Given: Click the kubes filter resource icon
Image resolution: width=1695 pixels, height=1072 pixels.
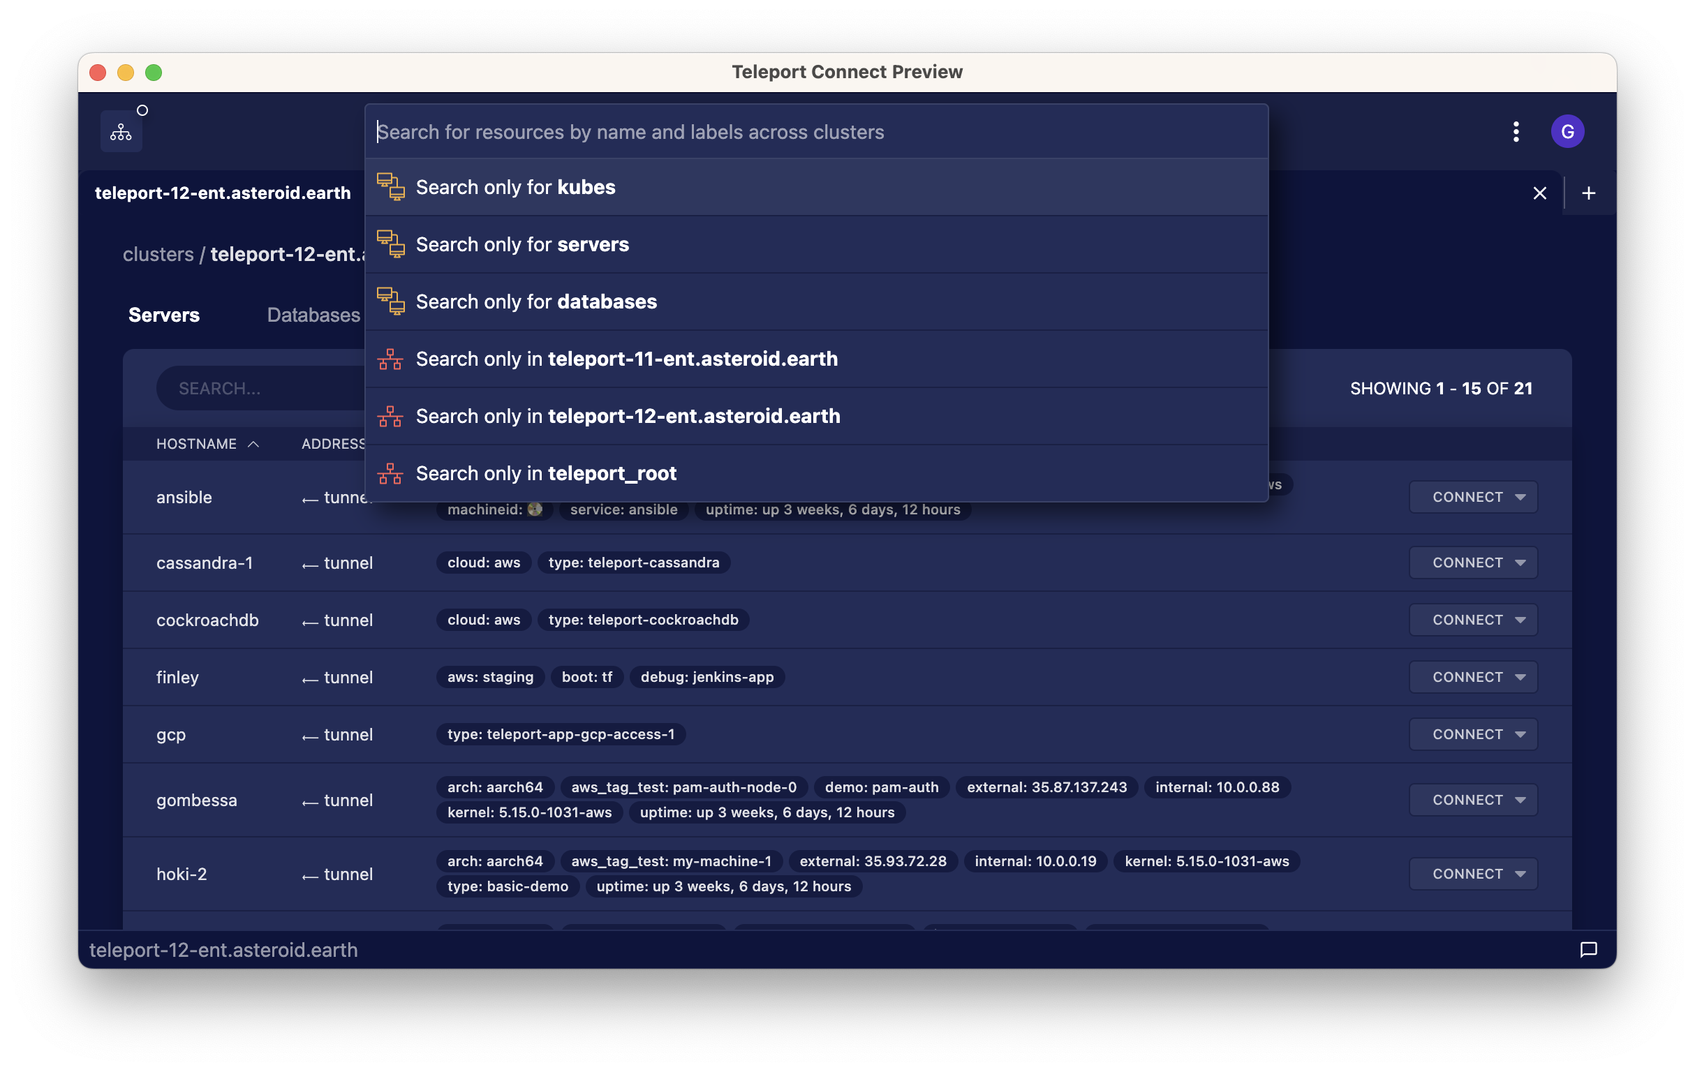Looking at the screenshot, I should [390, 187].
